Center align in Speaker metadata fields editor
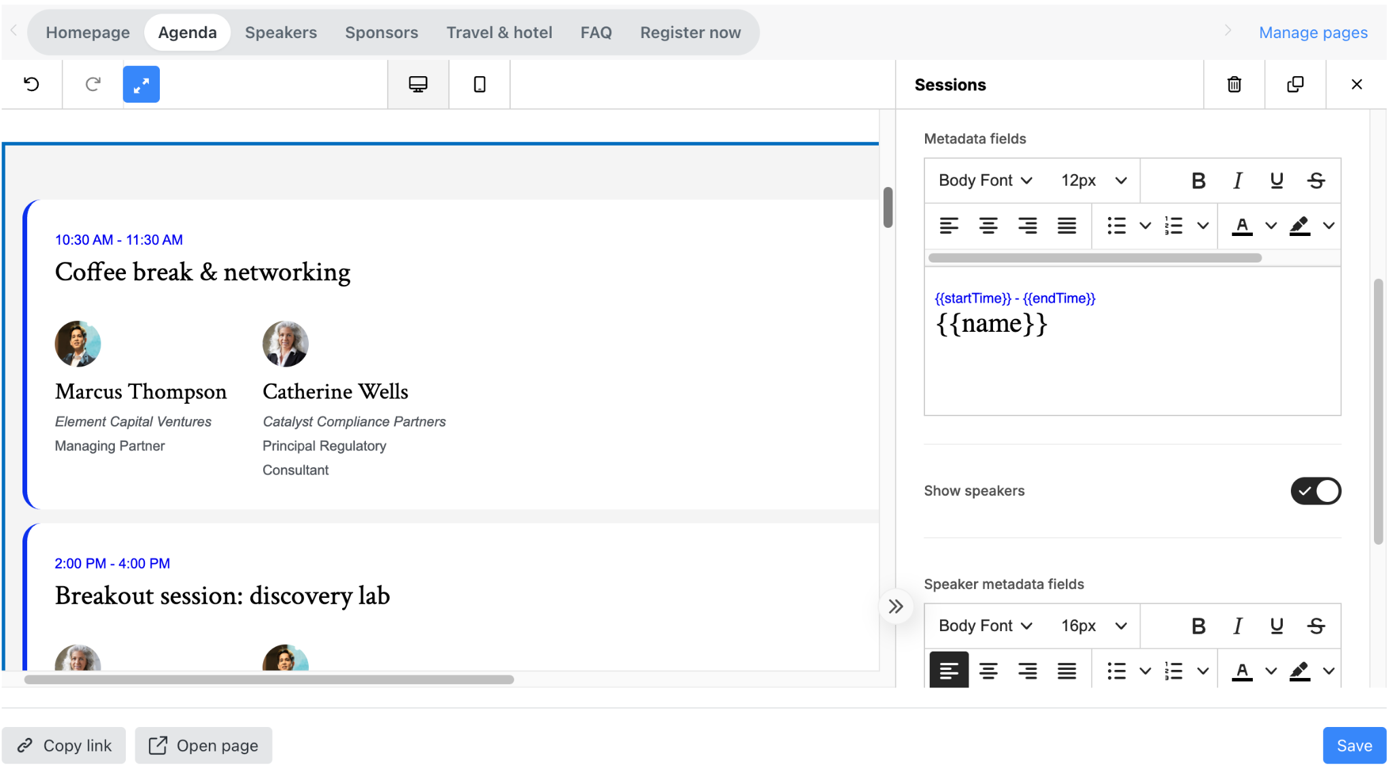 [x=988, y=671]
